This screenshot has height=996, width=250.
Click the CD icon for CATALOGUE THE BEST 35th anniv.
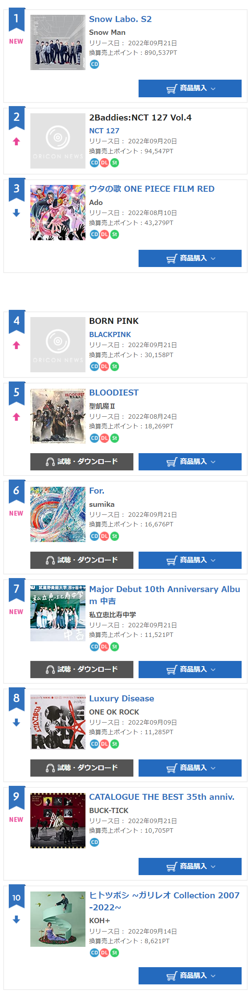click(x=94, y=842)
